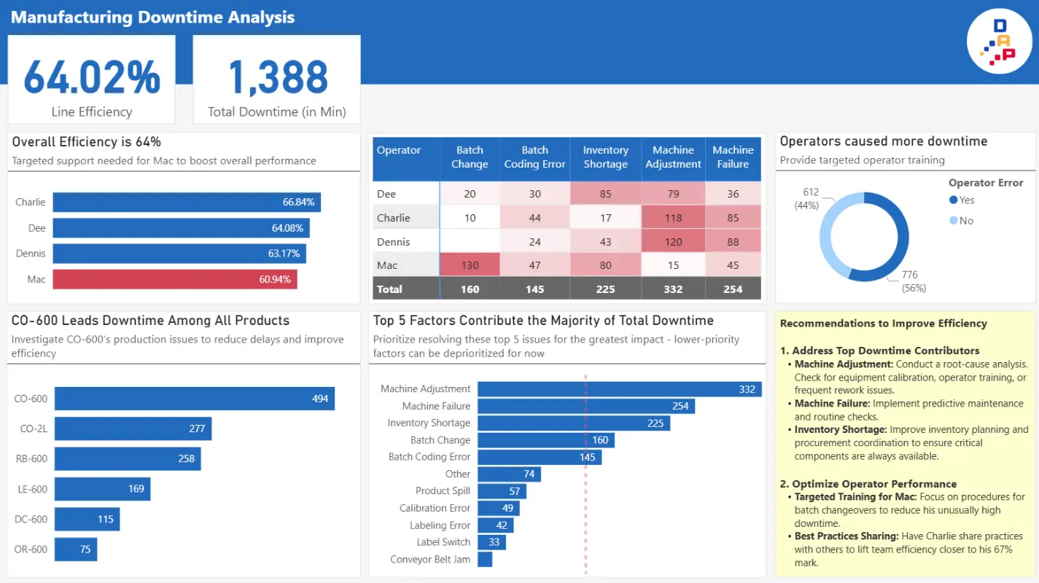Click the Inventory Shortage column header
1039x583 pixels.
click(605, 157)
